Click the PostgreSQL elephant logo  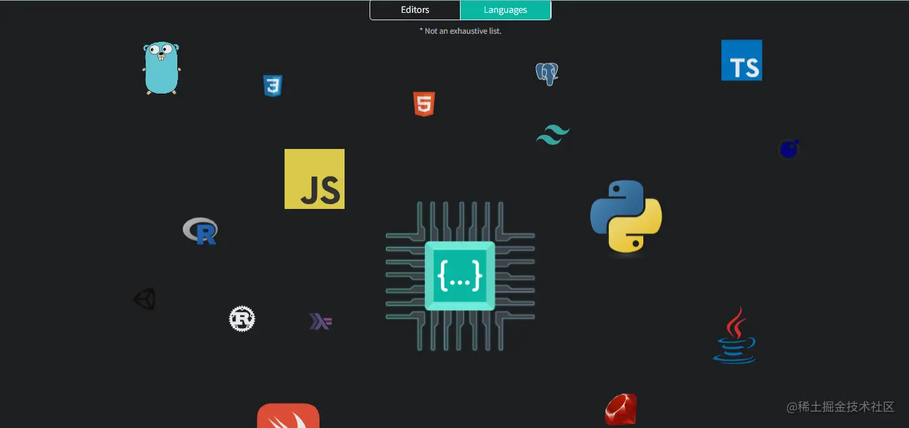(x=547, y=74)
